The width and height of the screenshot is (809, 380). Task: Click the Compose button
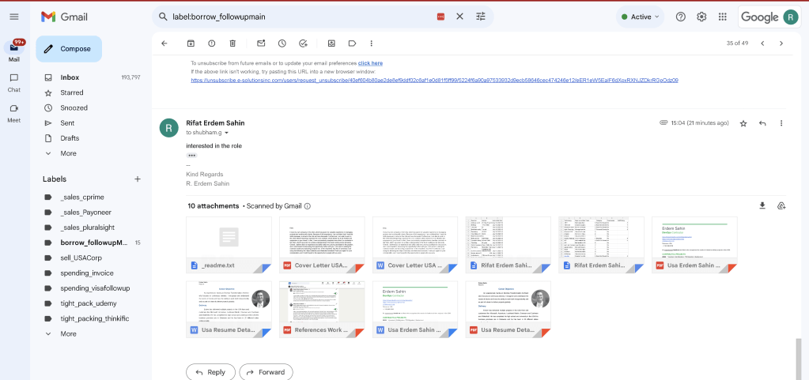(69, 49)
